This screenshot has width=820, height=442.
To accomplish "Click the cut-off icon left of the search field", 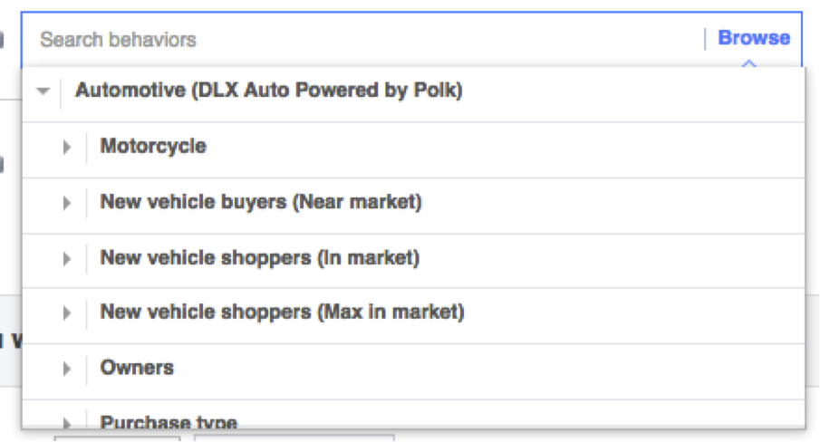I will point(2,40).
